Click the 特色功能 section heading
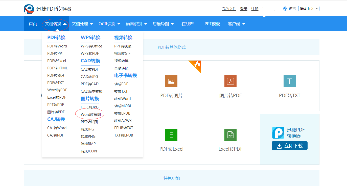The width and height of the screenshot is (347, 190). [x=172, y=178]
